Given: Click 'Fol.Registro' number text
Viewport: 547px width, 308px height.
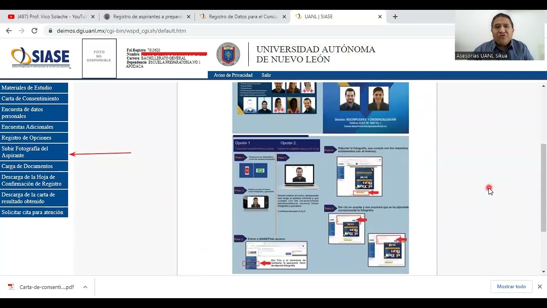Looking at the screenshot, I should click(x=144, y=50).
